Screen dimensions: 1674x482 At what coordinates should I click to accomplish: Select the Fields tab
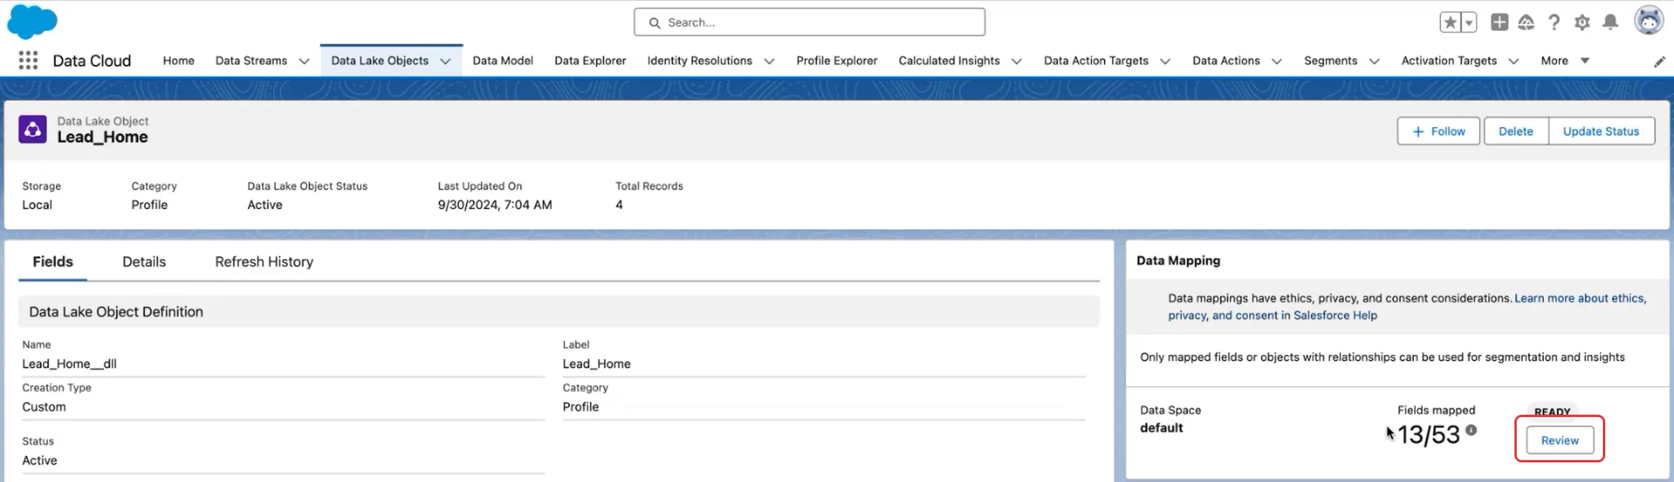pos(53,261)
